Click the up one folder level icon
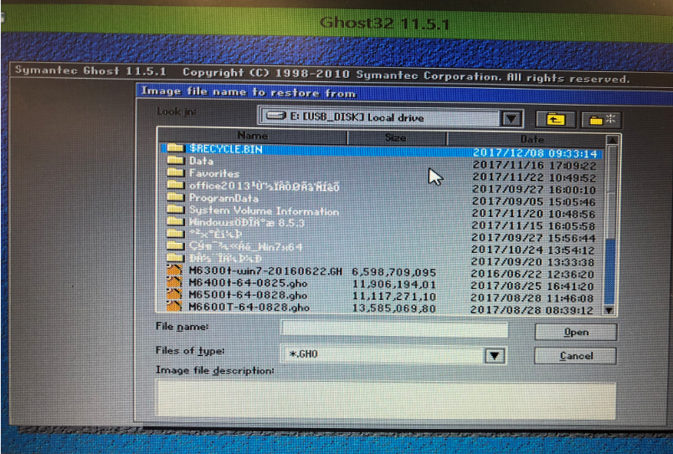Screen dimensions: 673x454 tap(557, 119)
